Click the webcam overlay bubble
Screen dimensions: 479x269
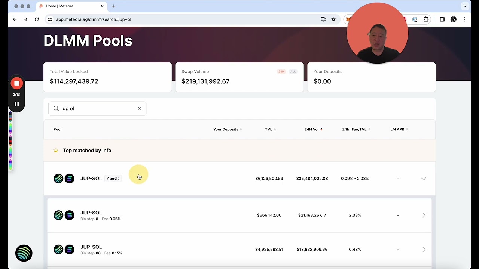(x=377, y=33)
